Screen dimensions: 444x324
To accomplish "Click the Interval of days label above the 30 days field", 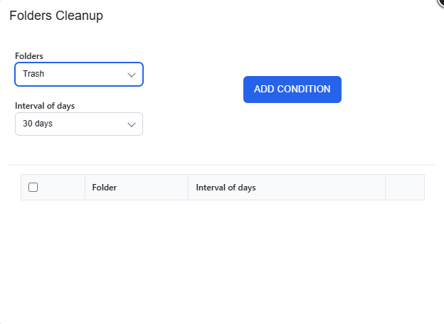I will (45, 106).
